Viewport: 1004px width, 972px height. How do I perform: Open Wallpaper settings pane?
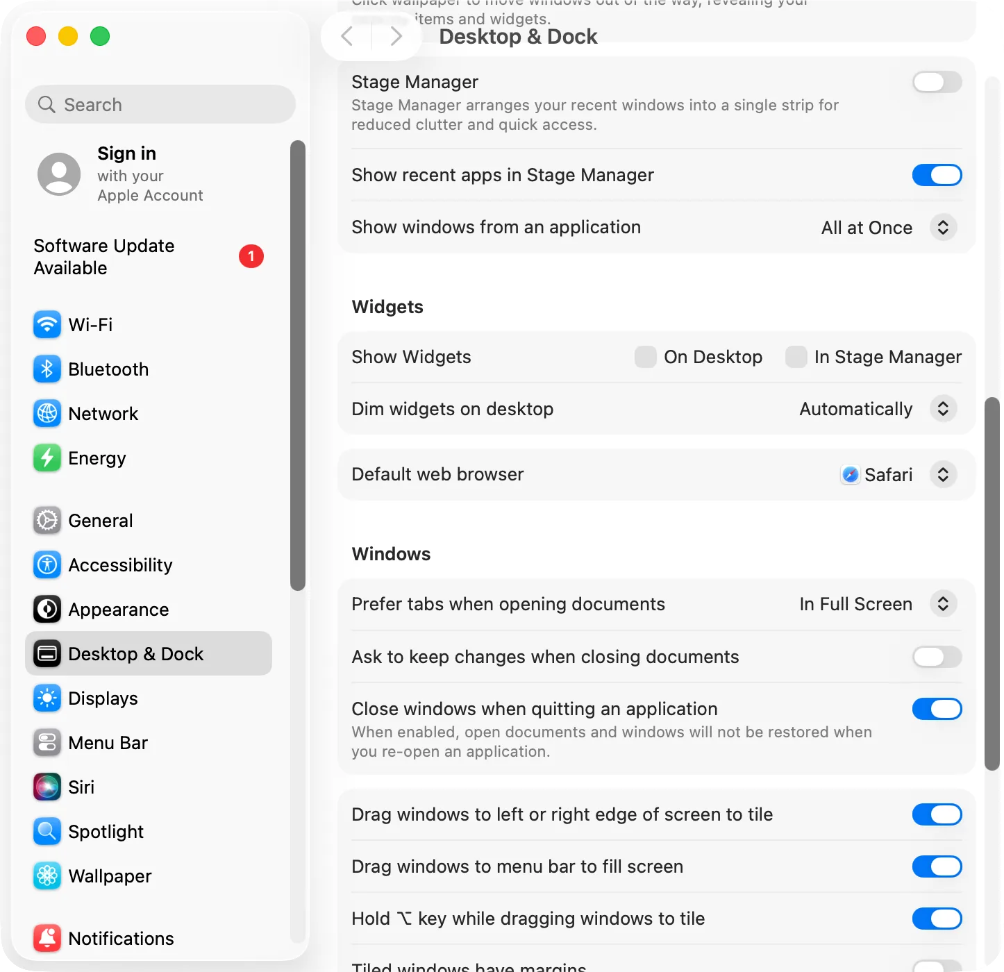149,875
